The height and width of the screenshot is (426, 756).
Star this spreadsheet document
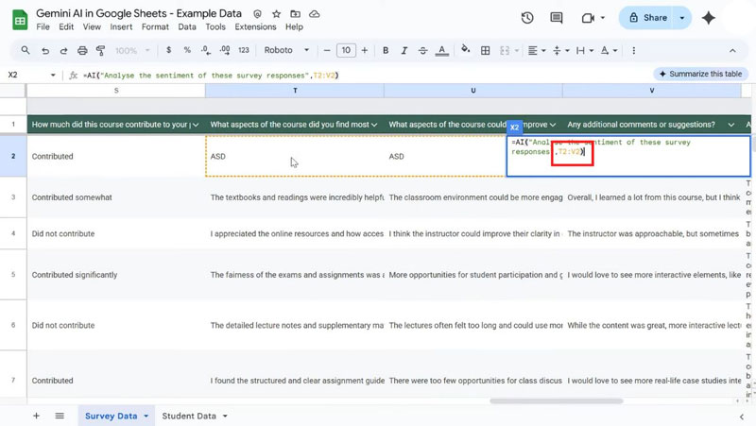[x=276, y=14]
